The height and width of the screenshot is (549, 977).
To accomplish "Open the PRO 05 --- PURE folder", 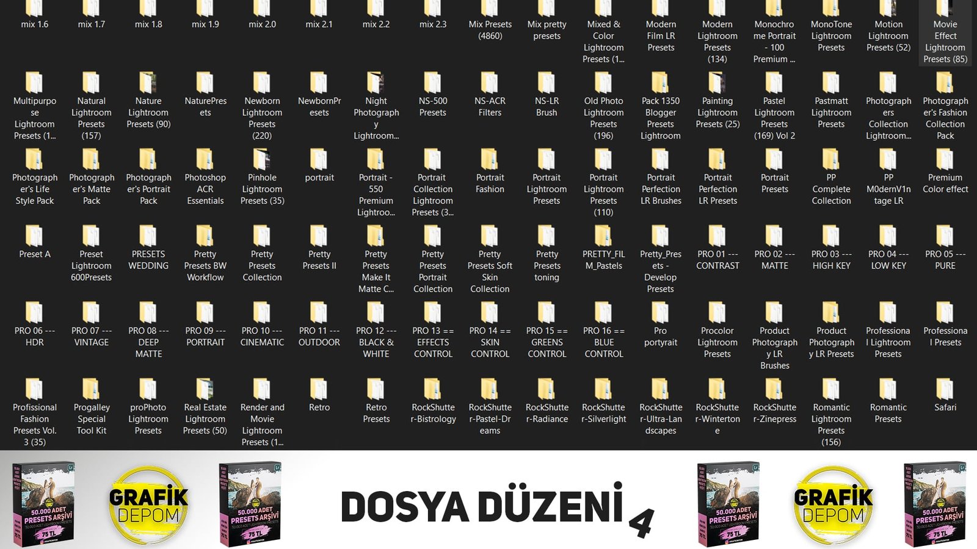I will (945, 248).
